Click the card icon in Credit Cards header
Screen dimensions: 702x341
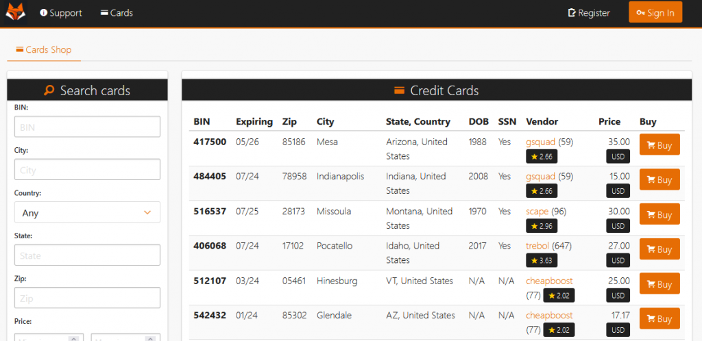click(400, 90)
